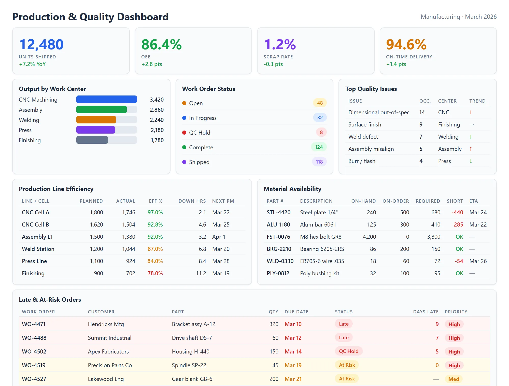Click the CNC Machining output bar
Viewport: 509px width, 386px height.
[x=106, y=99]
